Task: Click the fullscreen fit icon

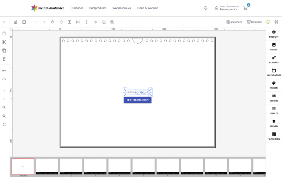Action: click(4, 125)
